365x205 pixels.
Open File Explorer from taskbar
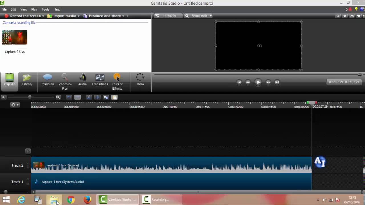click(x=54, y=200)
